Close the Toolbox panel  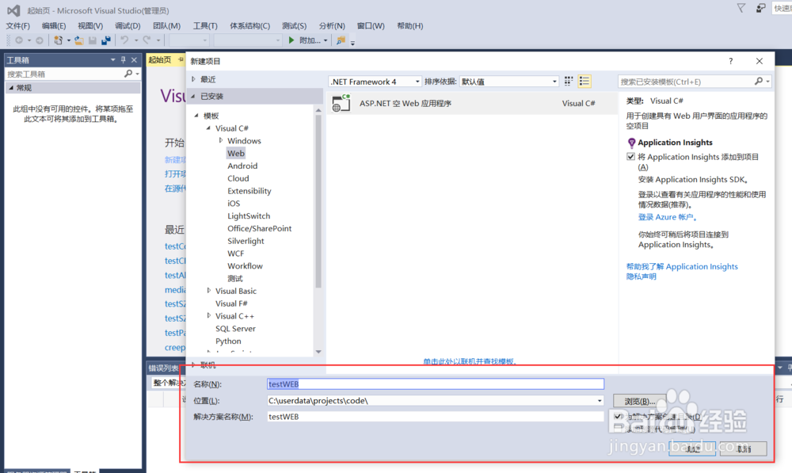(134, 59)
